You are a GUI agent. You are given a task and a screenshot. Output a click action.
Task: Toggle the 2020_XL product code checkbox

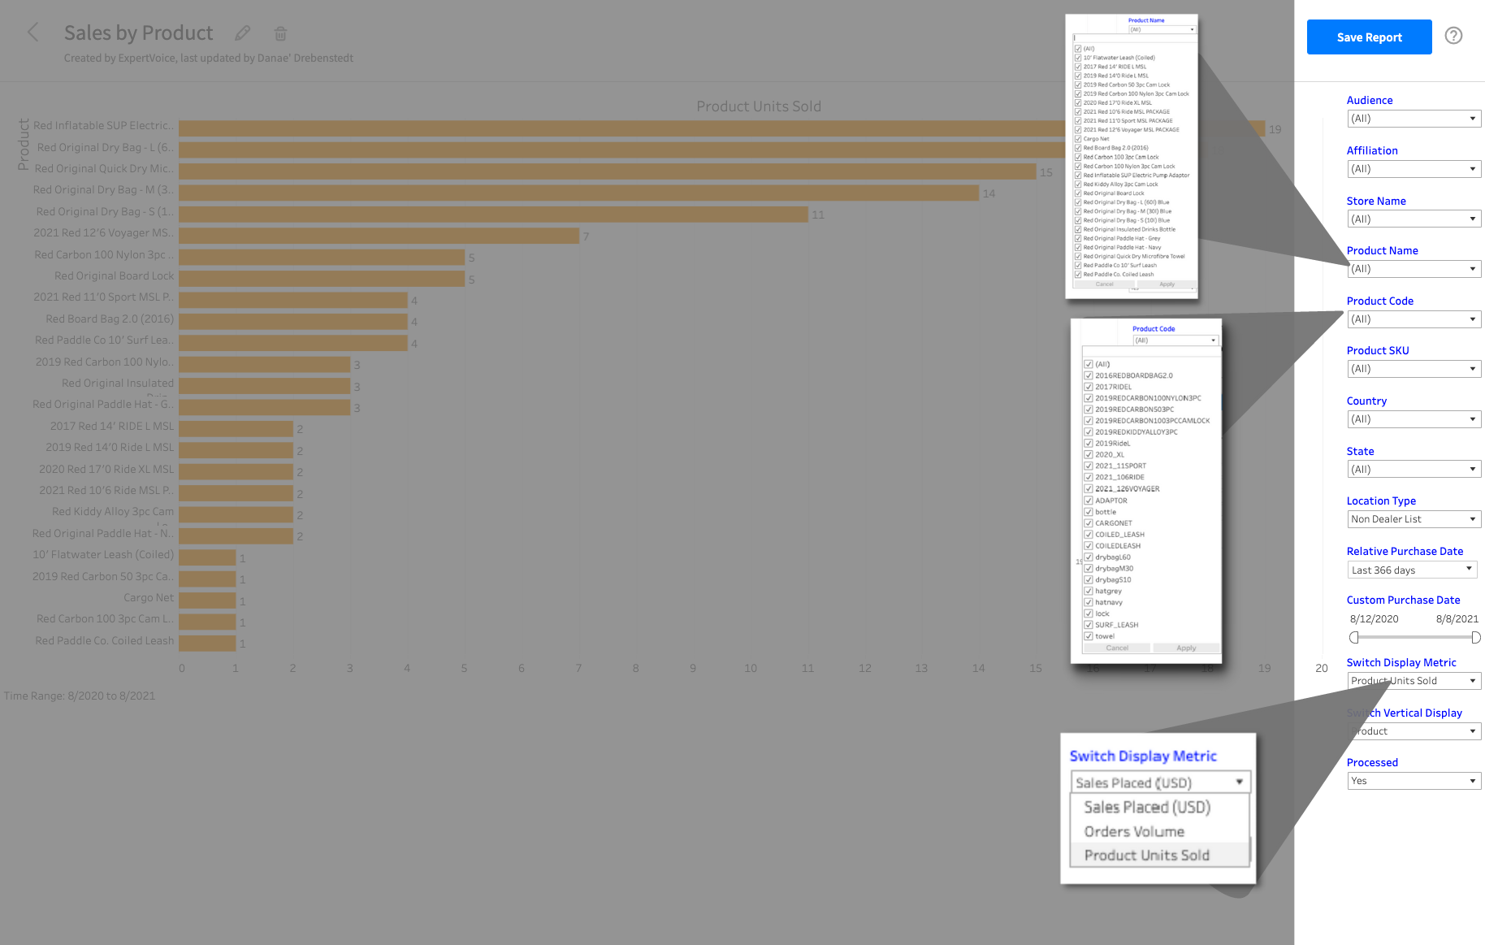pos(1089,454)
